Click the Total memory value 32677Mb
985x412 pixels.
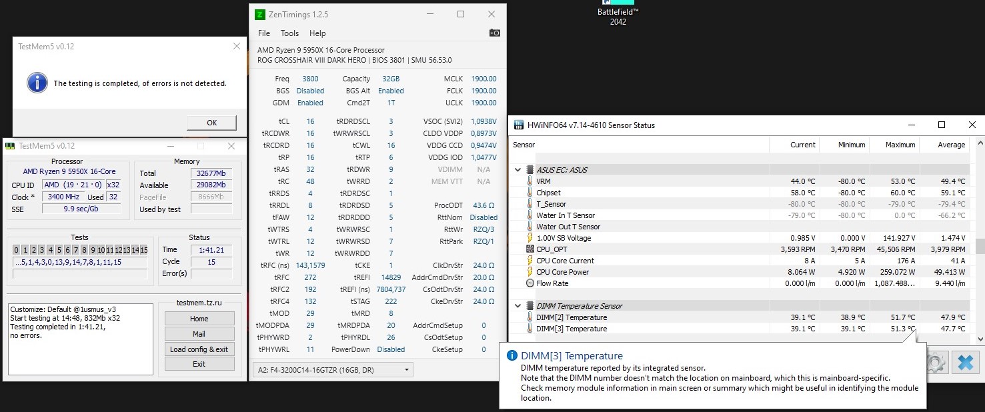tap(211, 173)
